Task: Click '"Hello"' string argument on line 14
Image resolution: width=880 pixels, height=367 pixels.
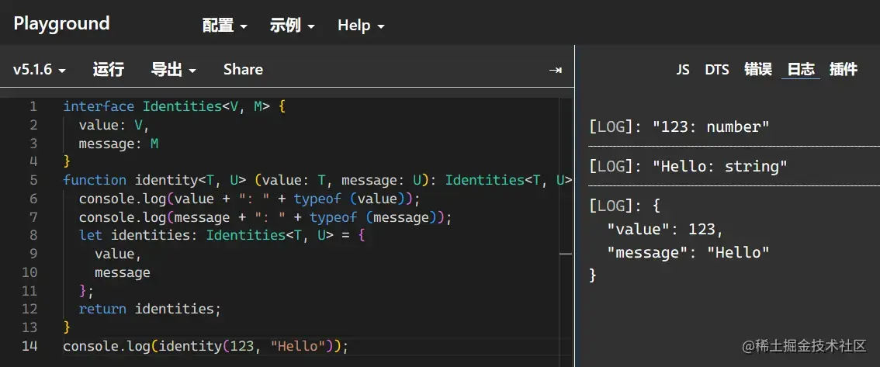Action: point(298,346)
